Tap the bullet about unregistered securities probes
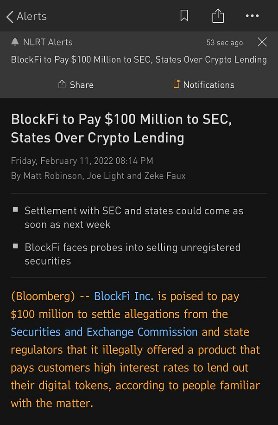This screenshot has width=278, height=425. [x=133, y=254]
